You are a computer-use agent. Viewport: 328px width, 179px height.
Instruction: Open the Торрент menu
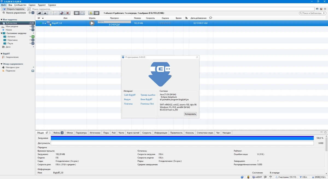click(x=42, y=5)
